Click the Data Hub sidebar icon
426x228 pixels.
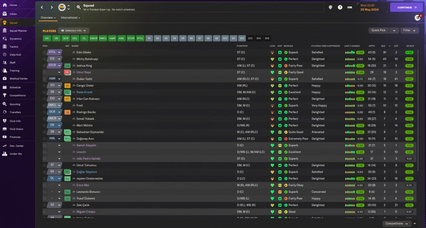coord(4,54)
